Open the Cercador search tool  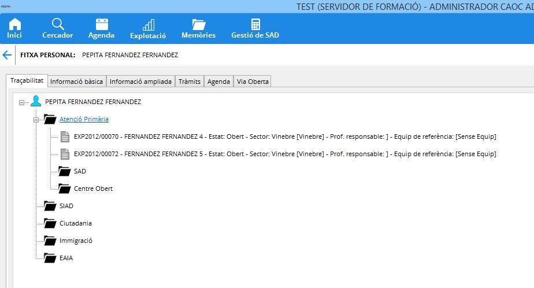click(57, 28)
